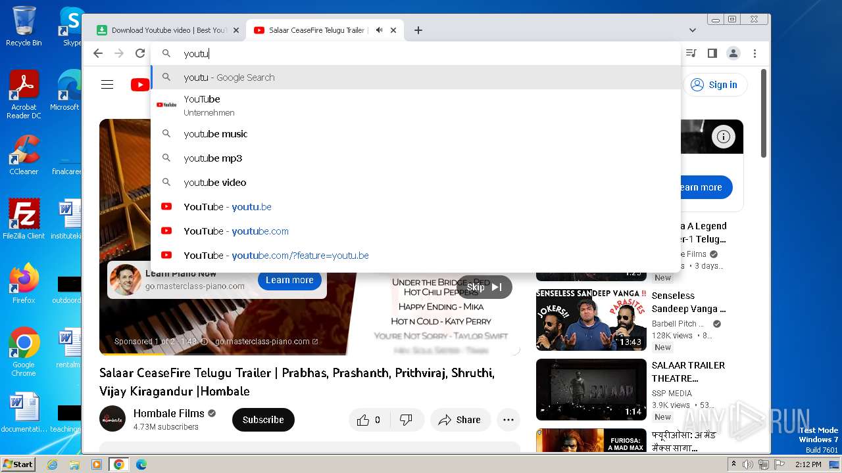Open Microsoft Edge from the taskbar

click(141, 464)
